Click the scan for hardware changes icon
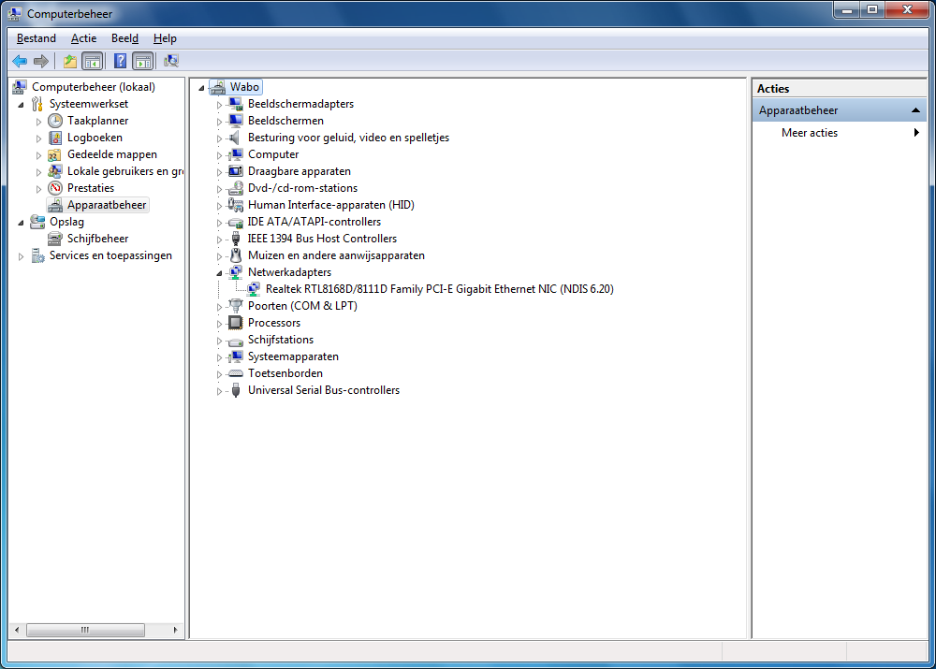Viewport: 936px width, 669px height. tap(171, 61)
